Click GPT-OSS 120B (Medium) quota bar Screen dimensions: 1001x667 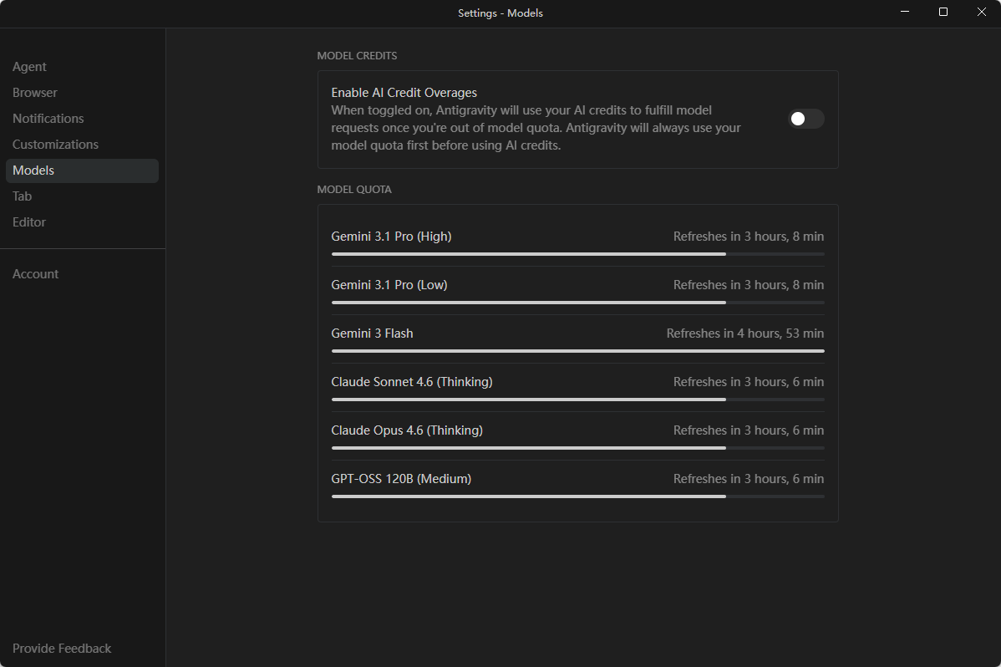(577, 496)
